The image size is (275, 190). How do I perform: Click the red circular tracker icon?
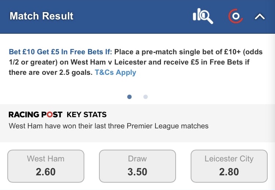[x=235, y=17]
